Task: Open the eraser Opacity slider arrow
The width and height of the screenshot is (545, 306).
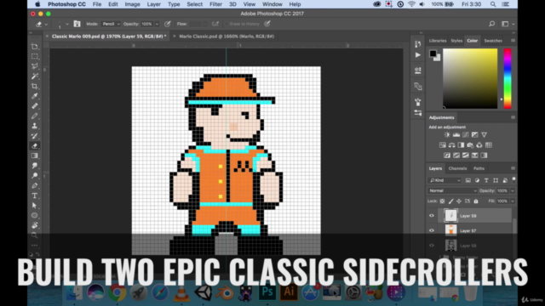Action: click(157, 25)
